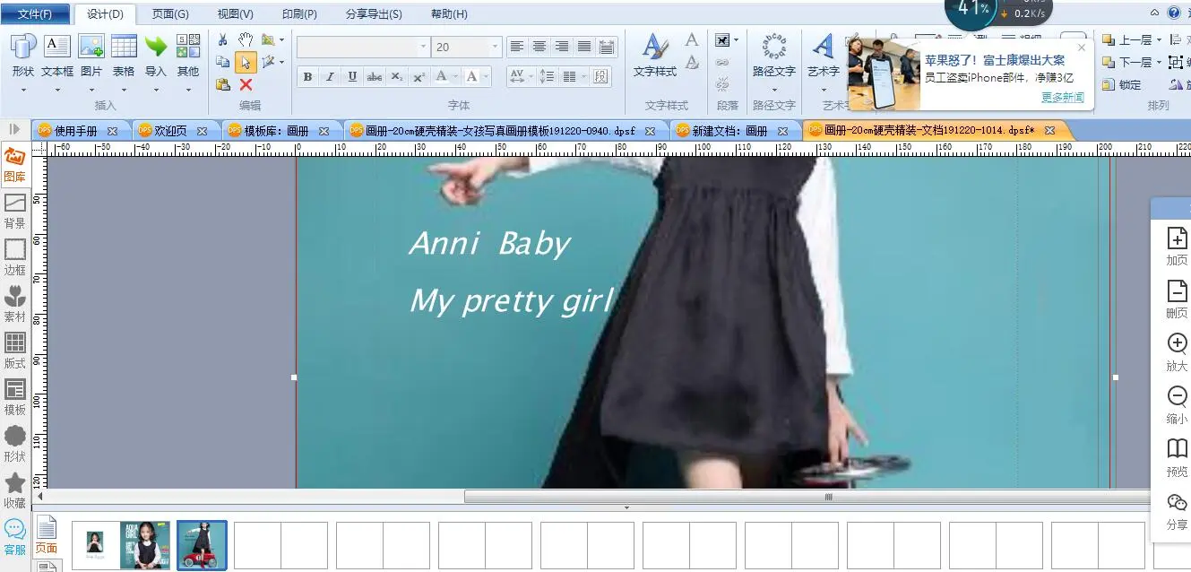The width and height of the screenshot is (1191, 572).
Task: Click the 表格 table icon
Action: coord(124,56)
